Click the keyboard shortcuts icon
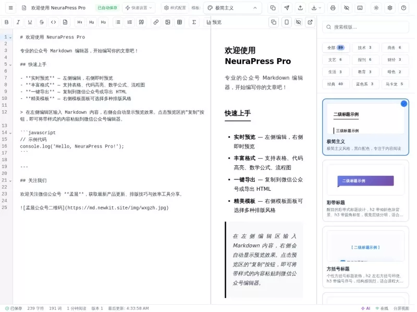This screenshot has height=312, width=417. click(x=360, y=8)
